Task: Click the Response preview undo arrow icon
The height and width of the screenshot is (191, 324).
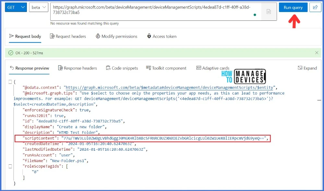Action: [x=12, y=68]
